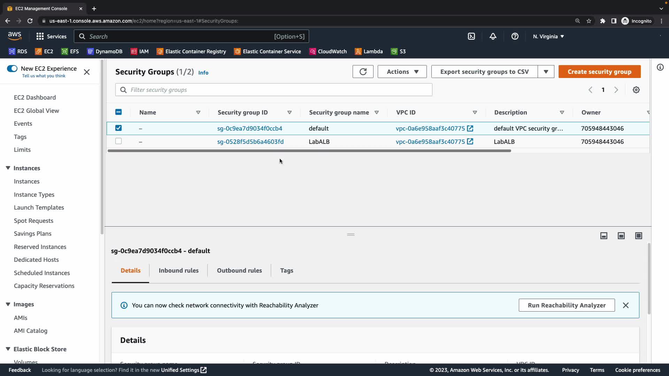Check the LabALB security group row
Screen dimensions: 669x376
(x=118, y=141)
